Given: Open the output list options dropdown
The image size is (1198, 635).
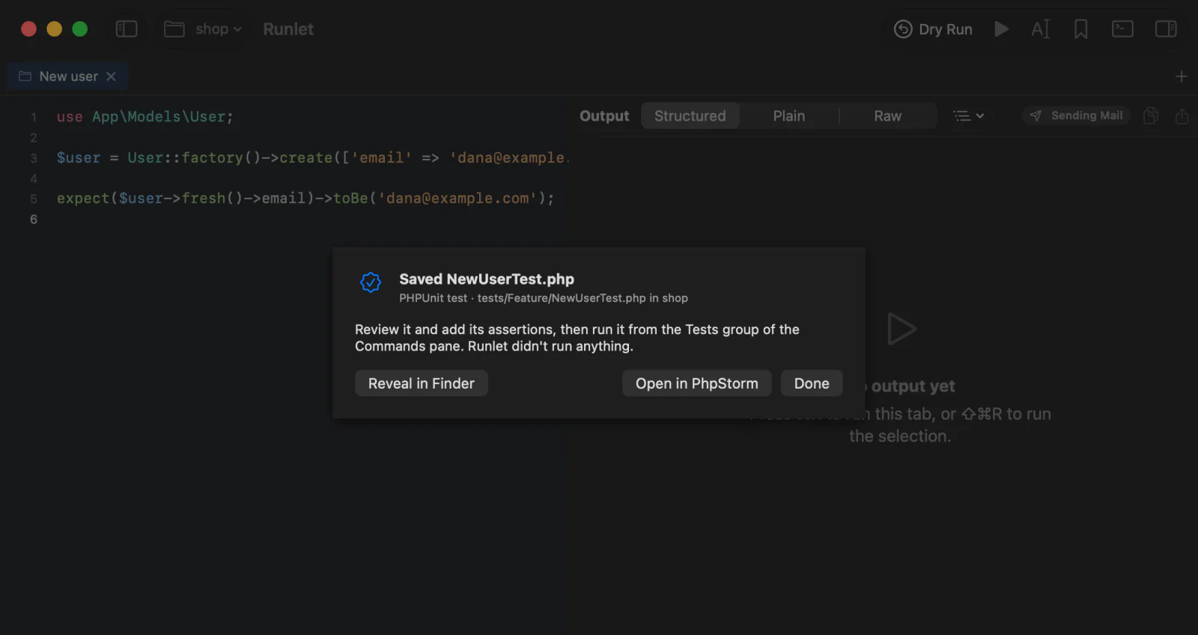Looking at the screenshot, I should coord(968,116).
